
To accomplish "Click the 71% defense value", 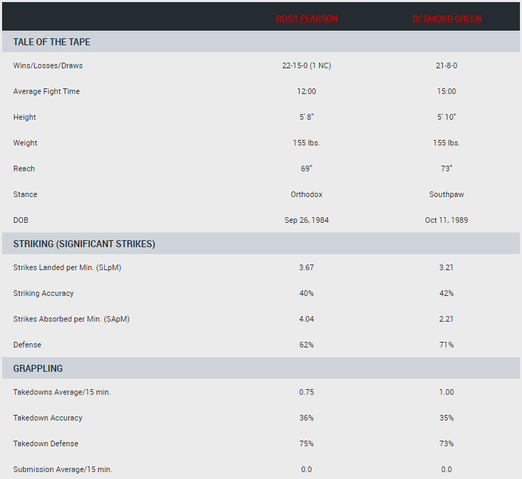I will (x=446, y=345).
